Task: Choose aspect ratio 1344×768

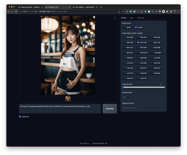Action: (129, 68)
